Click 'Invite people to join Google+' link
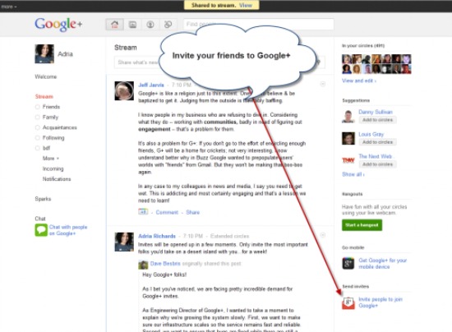The image size is (452, 332). [381, 302]
